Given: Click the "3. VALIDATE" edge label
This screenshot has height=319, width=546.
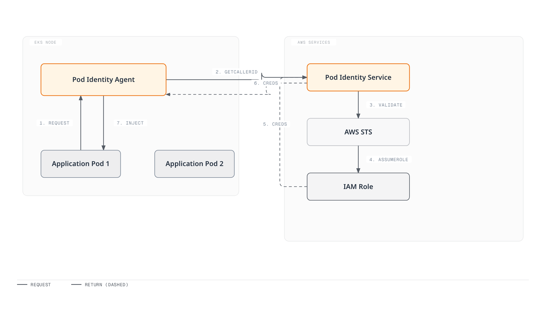Looking at the screenshot, I should point(386,105).
